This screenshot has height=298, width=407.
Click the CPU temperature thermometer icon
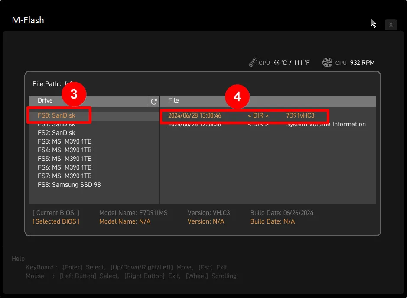pyautogui.click(x=253, y=63)
